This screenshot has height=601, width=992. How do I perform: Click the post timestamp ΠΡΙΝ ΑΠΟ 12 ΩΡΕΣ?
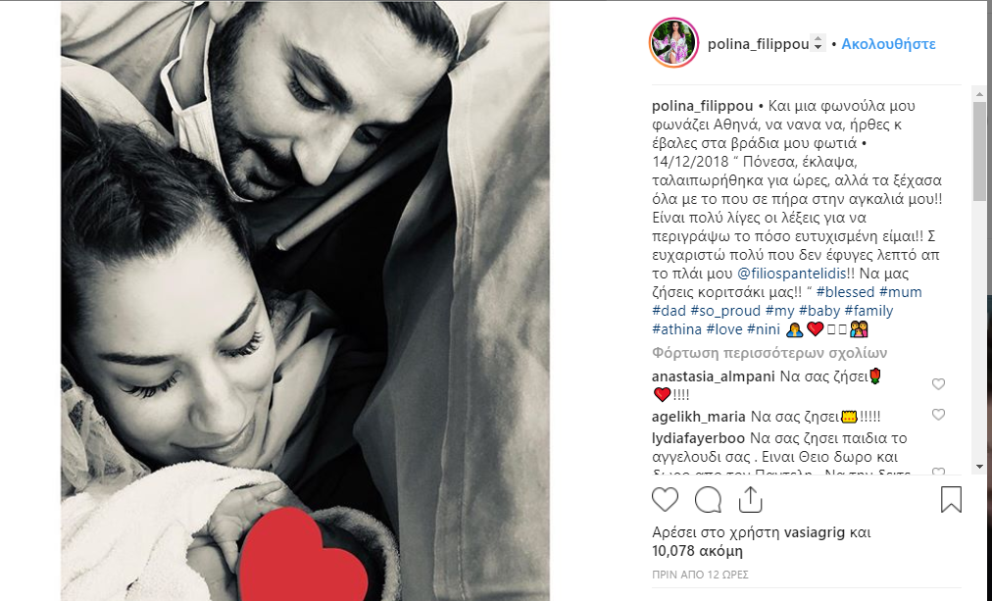[700, 575]
